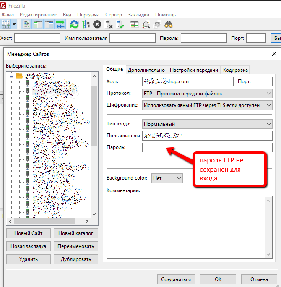Close the Менеджер Сайтов dialog
The width and height of the screenshot is (281, 287).
(274, 54)
